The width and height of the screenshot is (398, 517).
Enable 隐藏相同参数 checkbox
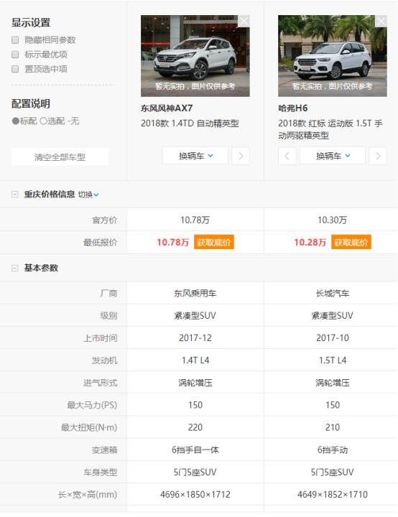tap(15, 40)
